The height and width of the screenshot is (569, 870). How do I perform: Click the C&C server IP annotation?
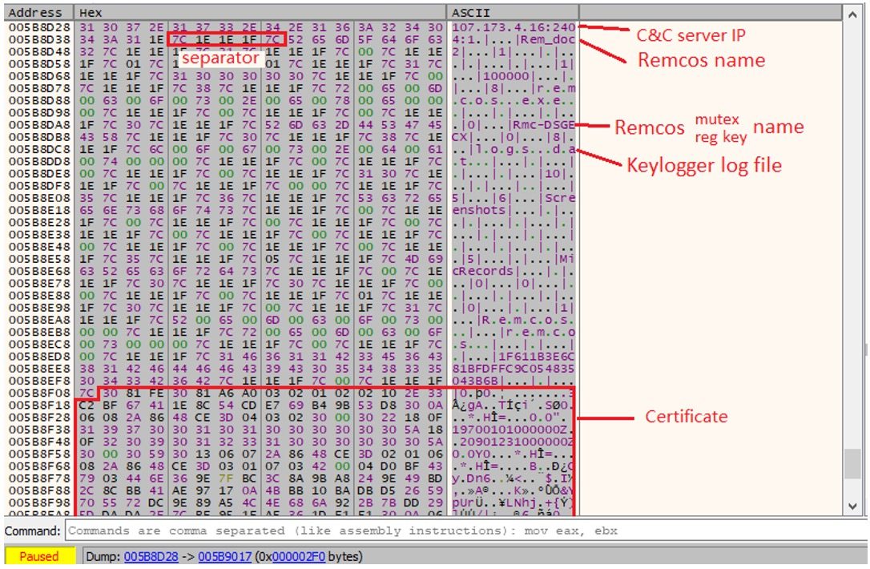[x=691, y=35]
